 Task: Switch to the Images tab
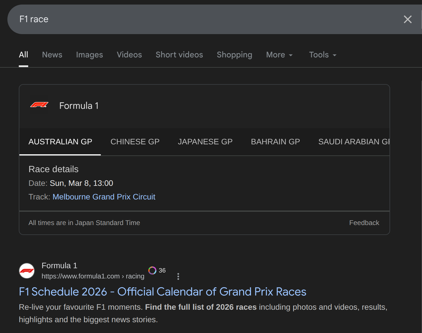(89, 55)
